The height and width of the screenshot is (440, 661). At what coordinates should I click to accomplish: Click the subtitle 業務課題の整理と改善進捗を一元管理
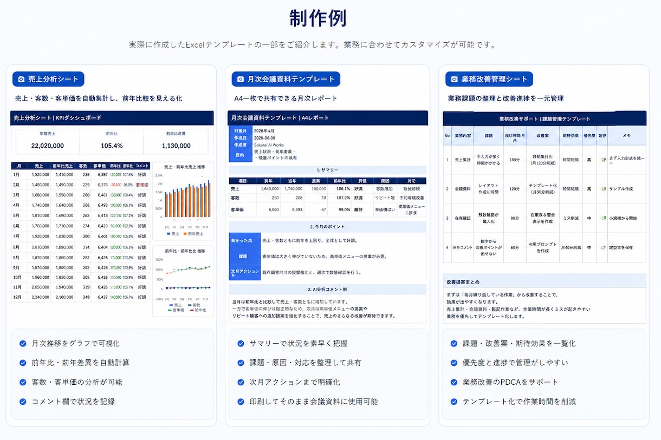coord(506,98)
